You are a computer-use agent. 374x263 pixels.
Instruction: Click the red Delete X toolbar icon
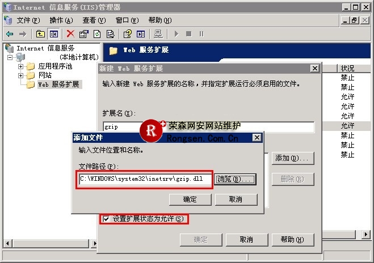[70, 34]
